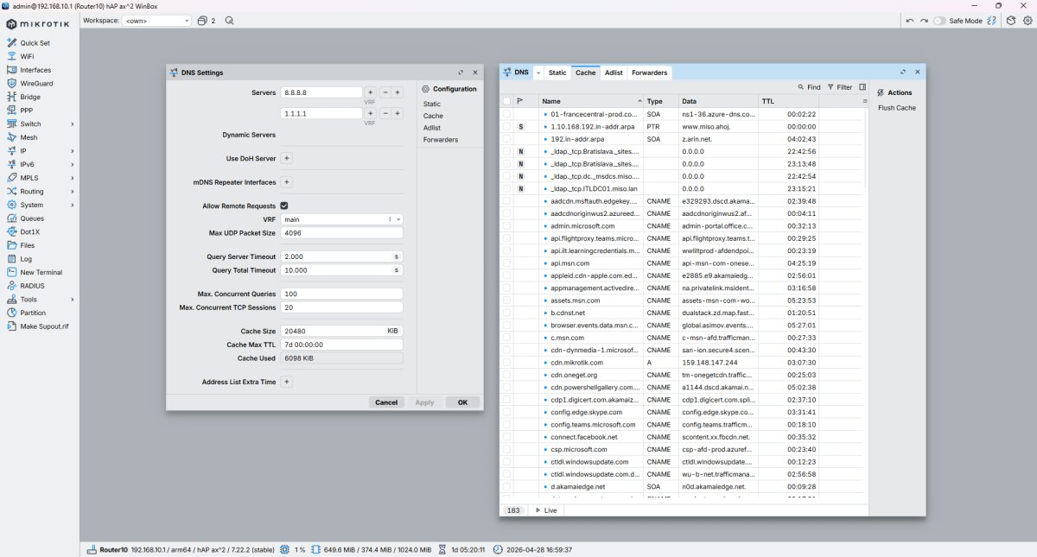Check the row for cdn.mikrotik.com
The image size is (1037, 557).
tap(506, 363)
